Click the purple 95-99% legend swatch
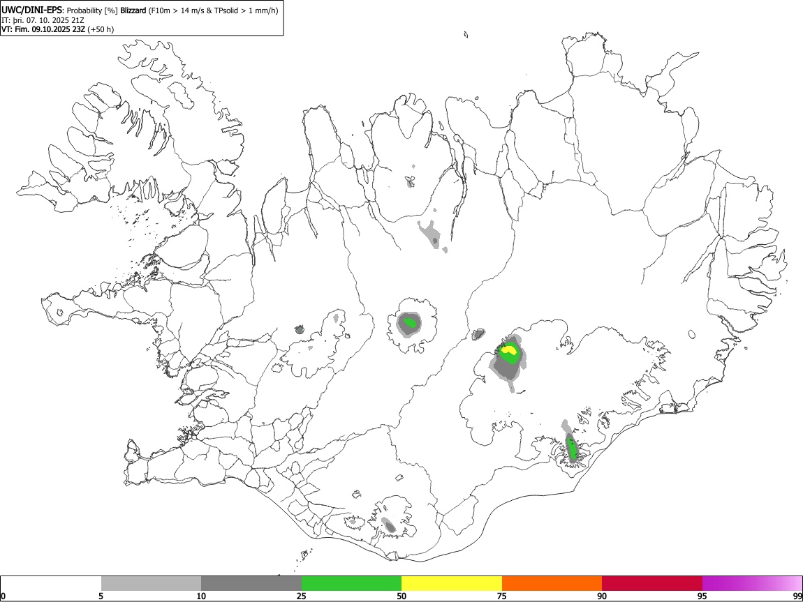803x602 pixels. click(x=752, y=583)
